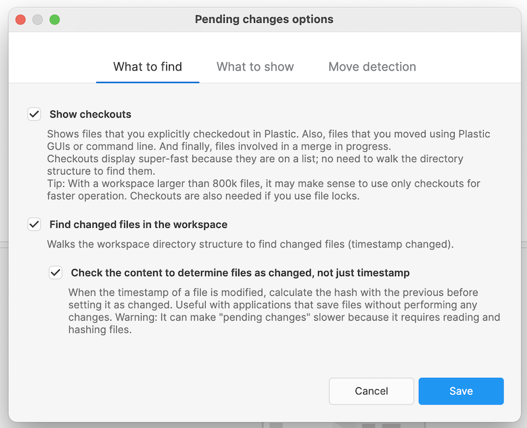This screenshot has width=527, height=428.
Task: Click Cancel to discard option changes
Action: pos(371,391)
